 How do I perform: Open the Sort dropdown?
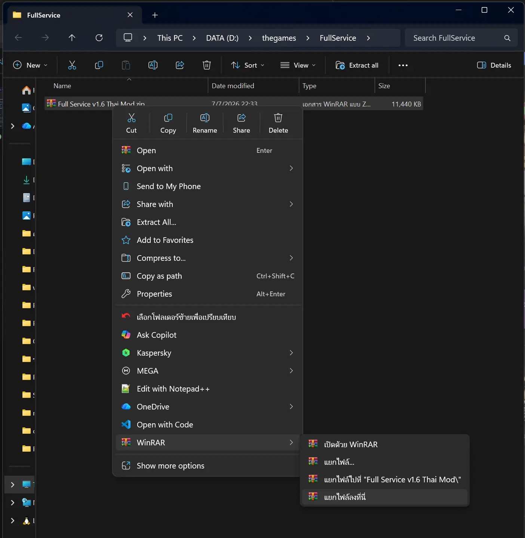(x=247, y=65)
